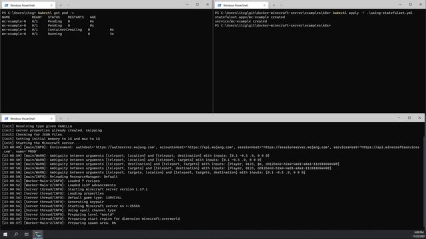Screen dimensions: 426x239
Task: Maximize the top-right terminal window
Action: point(411,5)
